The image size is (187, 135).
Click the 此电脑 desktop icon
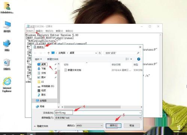[7, 27]
